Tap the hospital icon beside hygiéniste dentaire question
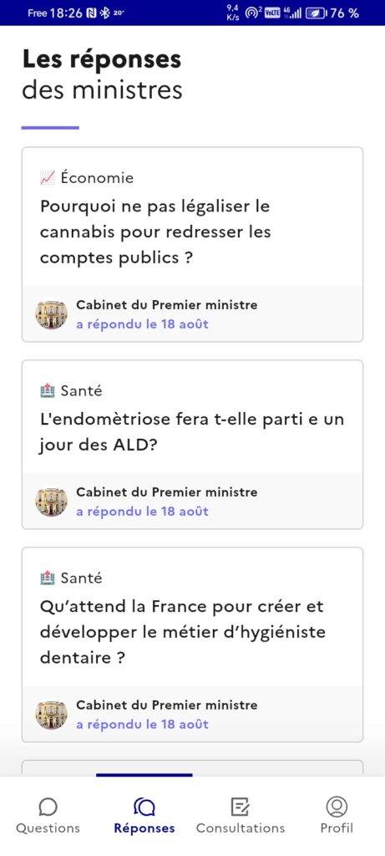Image resolution: width=385 pixels, height=856 pixels. tap(48, 578)
